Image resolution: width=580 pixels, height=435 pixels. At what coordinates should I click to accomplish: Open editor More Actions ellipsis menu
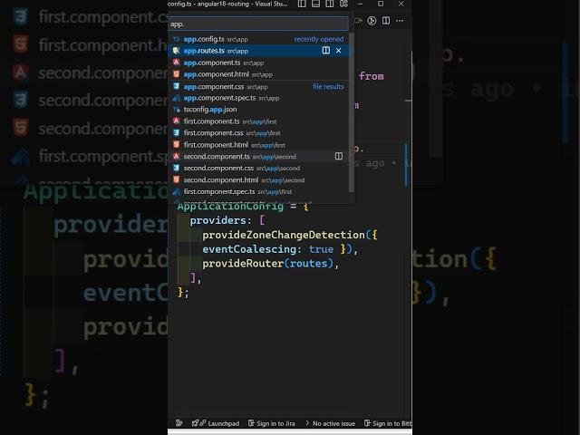[400, 21]
